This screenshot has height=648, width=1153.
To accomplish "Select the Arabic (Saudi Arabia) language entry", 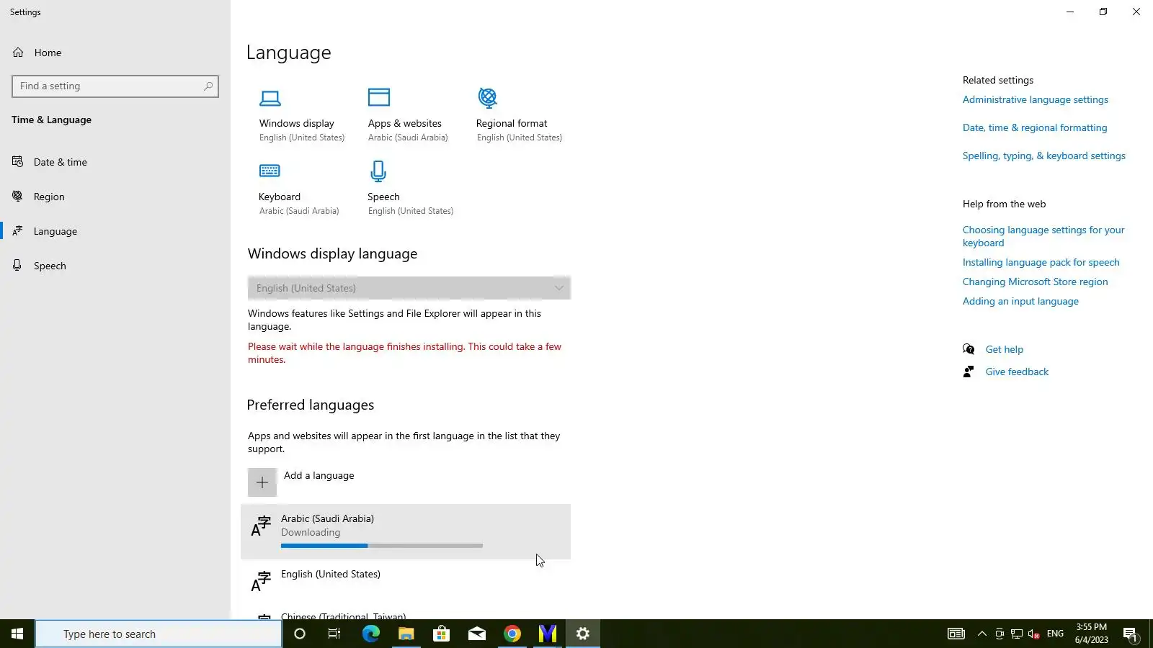I will pyautogui.click(x=406, y=531).
